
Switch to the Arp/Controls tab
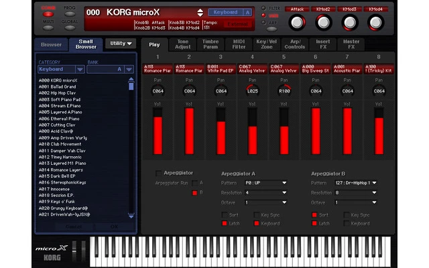click(295, 44)
